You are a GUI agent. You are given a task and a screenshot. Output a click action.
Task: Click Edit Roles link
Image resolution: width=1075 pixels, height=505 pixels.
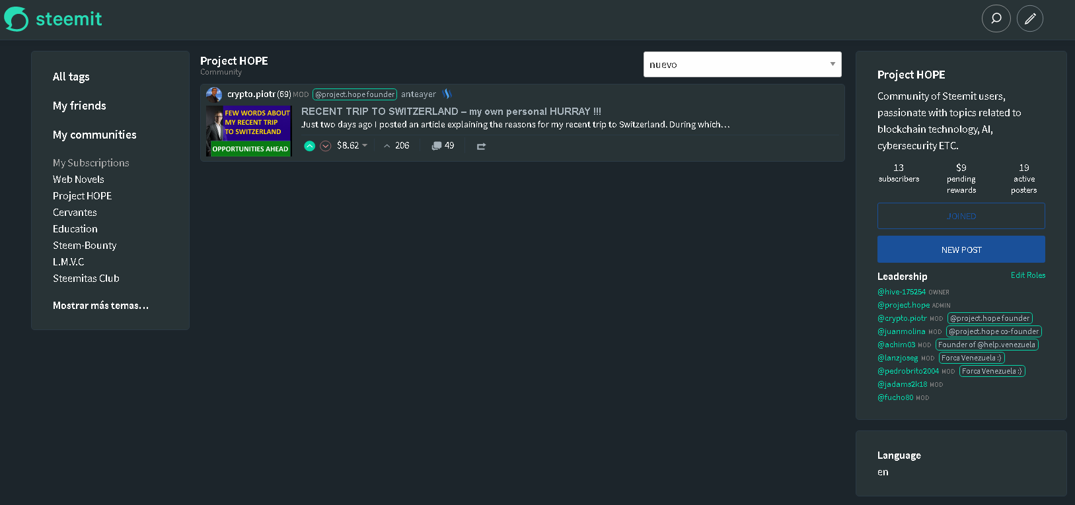coord(1028,275)
